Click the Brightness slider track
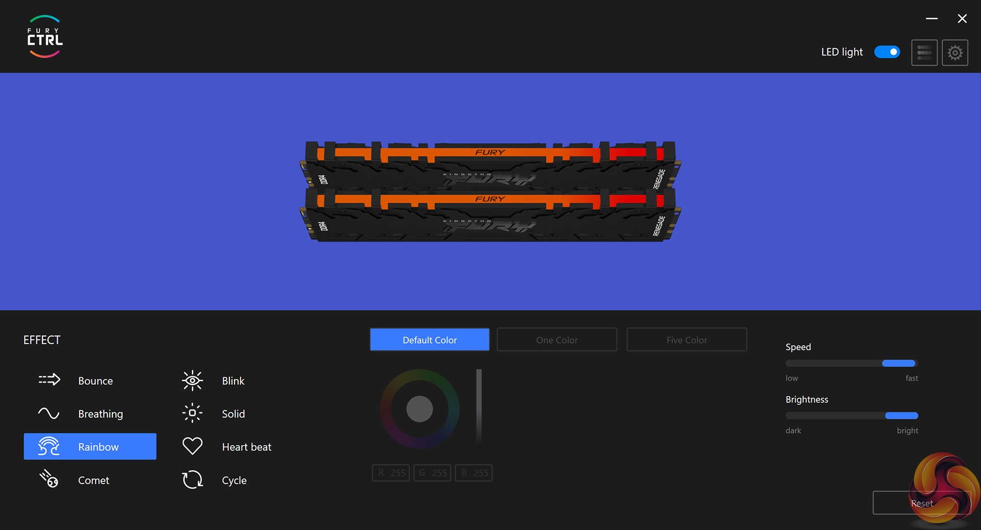981x530 pixels. coord(852,416)
